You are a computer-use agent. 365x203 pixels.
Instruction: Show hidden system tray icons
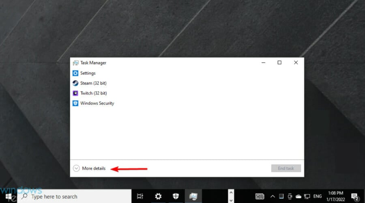click(x=273, y=197)
